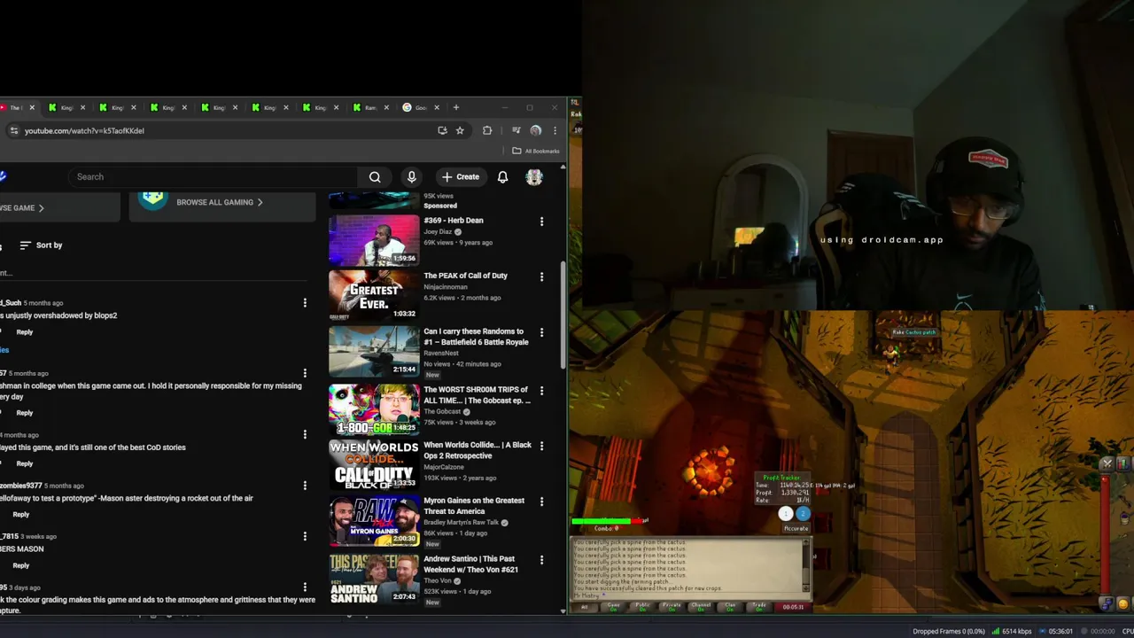Toggle the Game chat filter
Viewport: 1134px width, 638px height.
coord(613,606)
